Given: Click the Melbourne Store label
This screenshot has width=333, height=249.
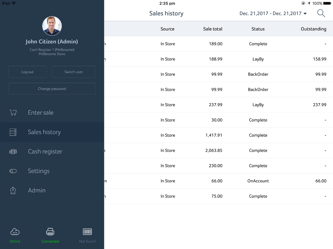Looking at the screenshot, I should pyautogui.click(x=52, y=54).
